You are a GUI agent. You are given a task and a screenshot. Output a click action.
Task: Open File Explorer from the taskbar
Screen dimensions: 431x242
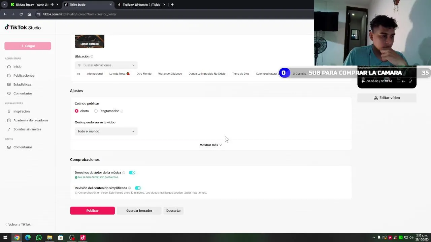pyautogui.click(x=50, y=238)
